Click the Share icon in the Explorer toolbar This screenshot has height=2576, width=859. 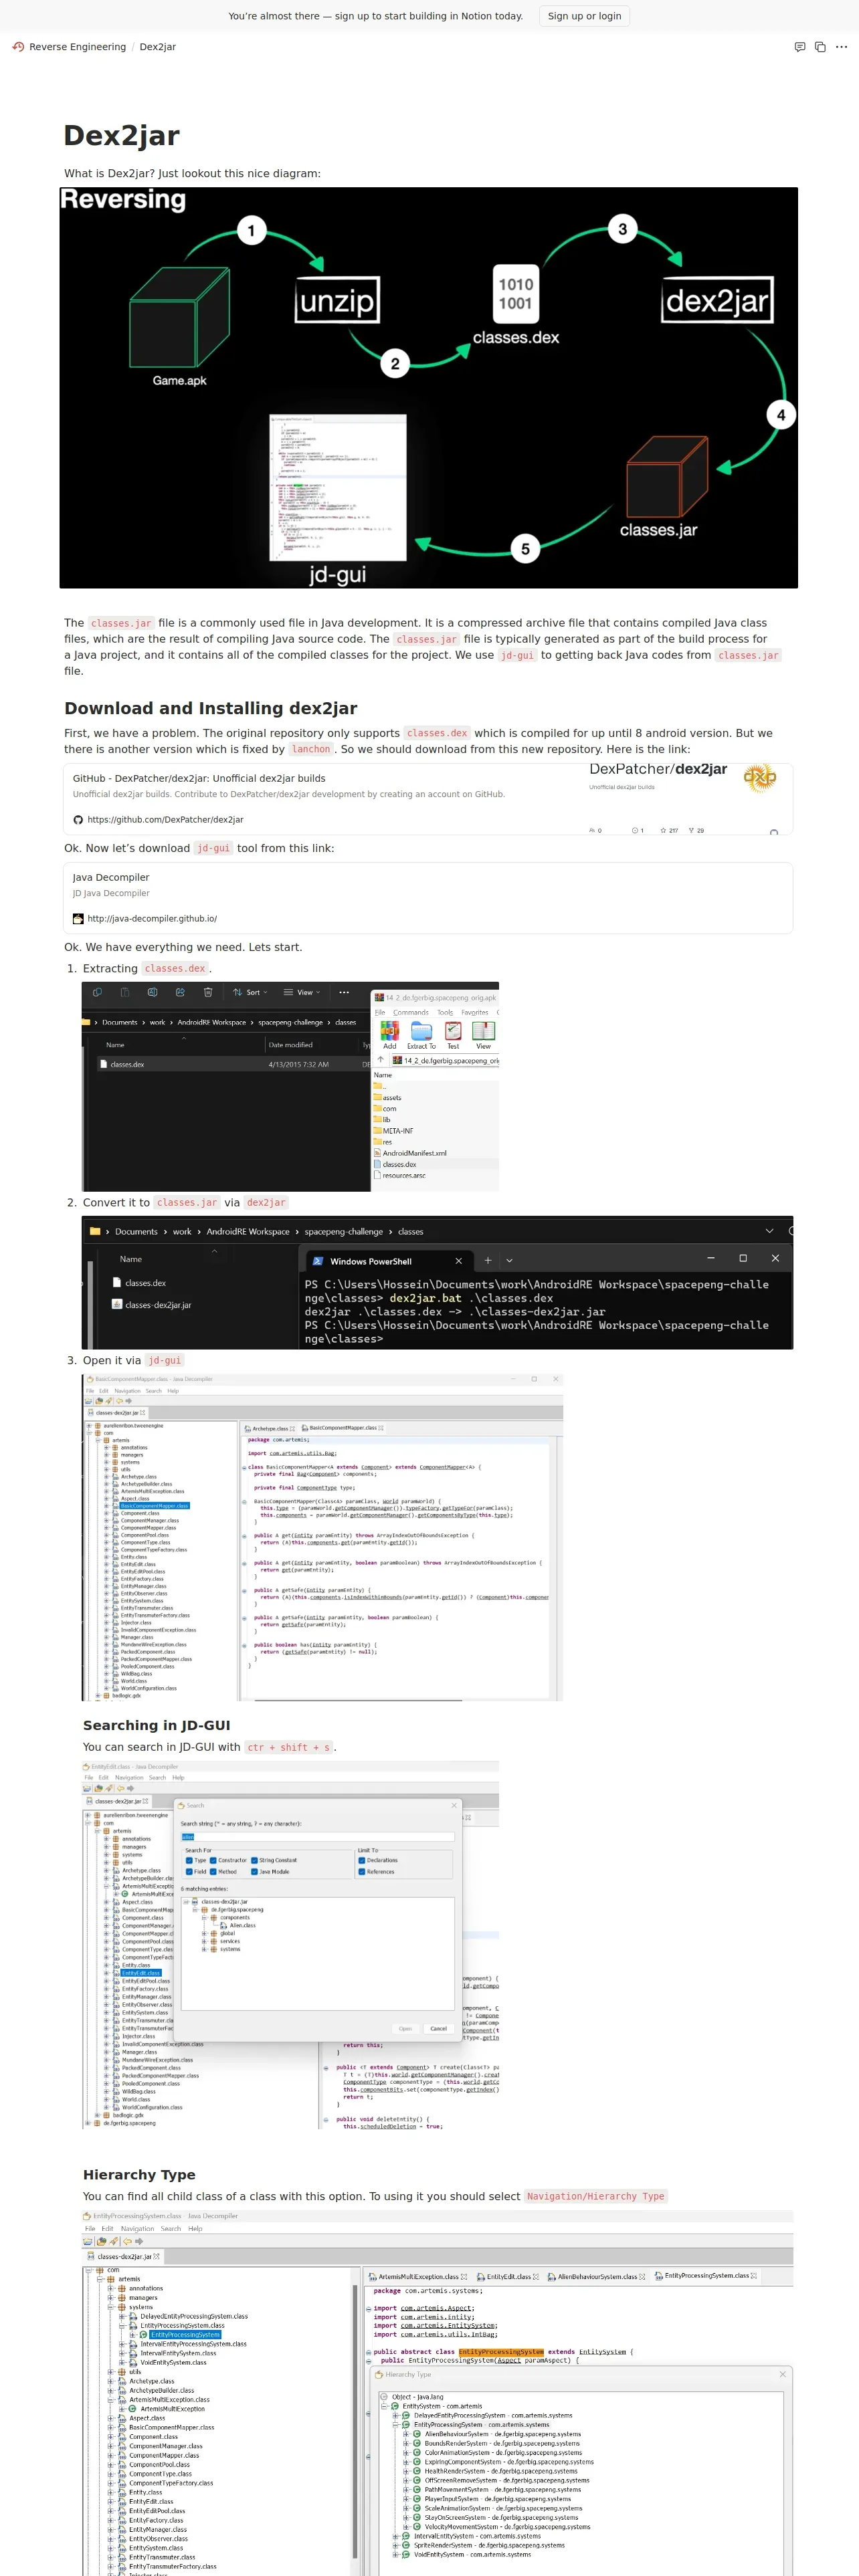point(180,993)
